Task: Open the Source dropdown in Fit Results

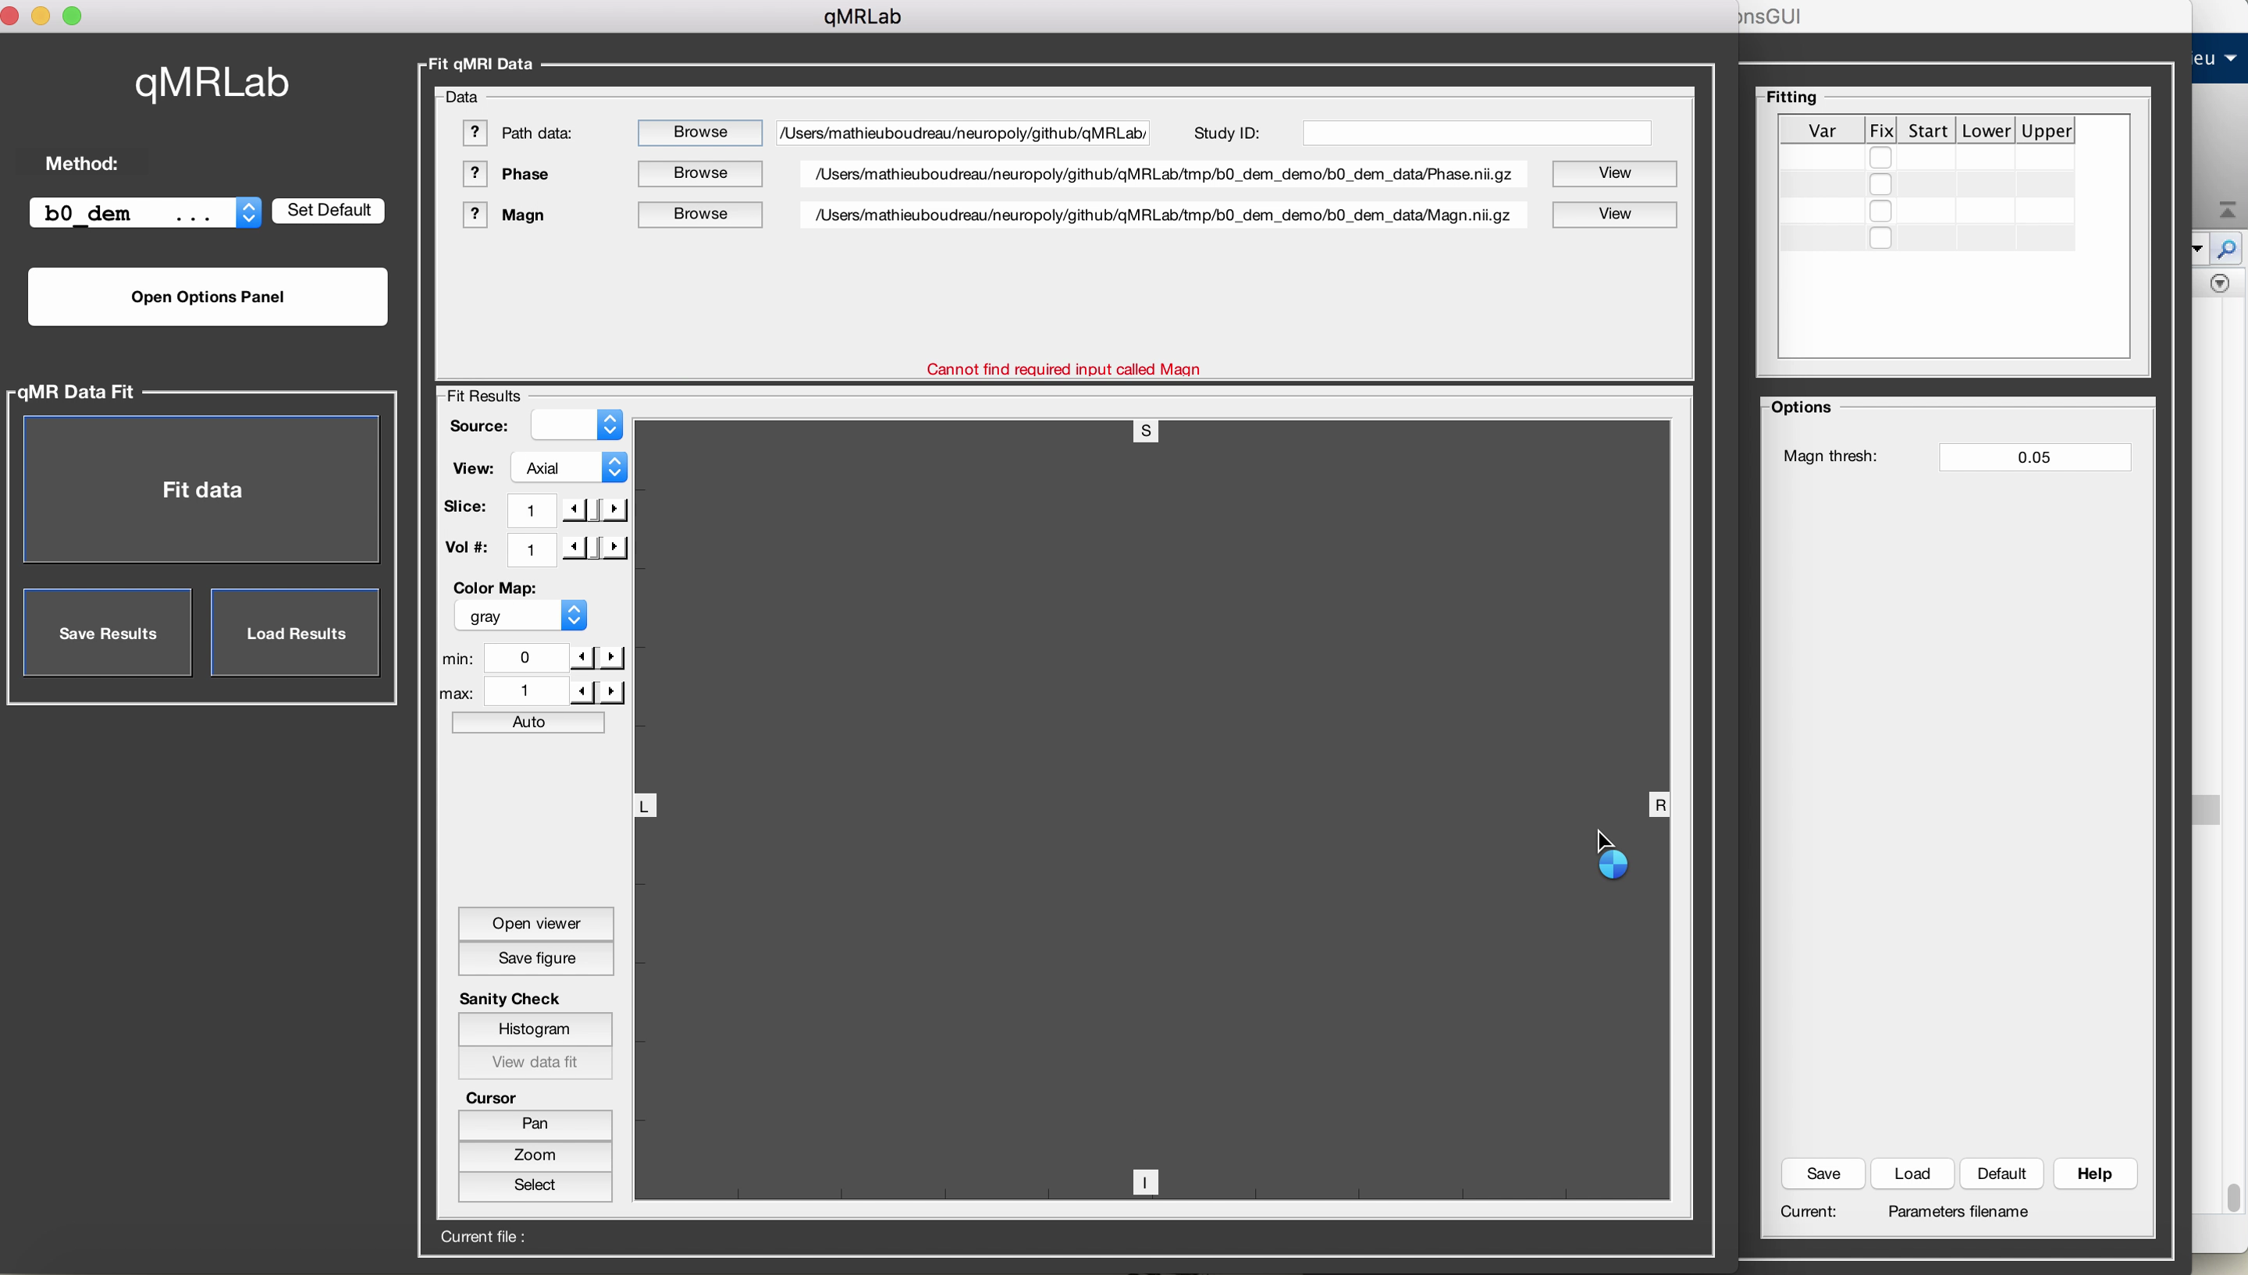Action: [x=576, y=425]
